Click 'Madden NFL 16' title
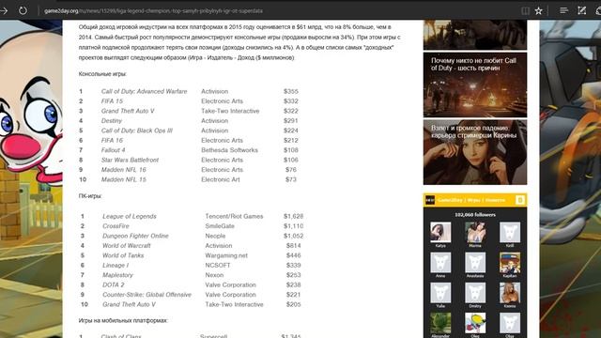This screenshot has width=601, height=338. coord(123,169)
